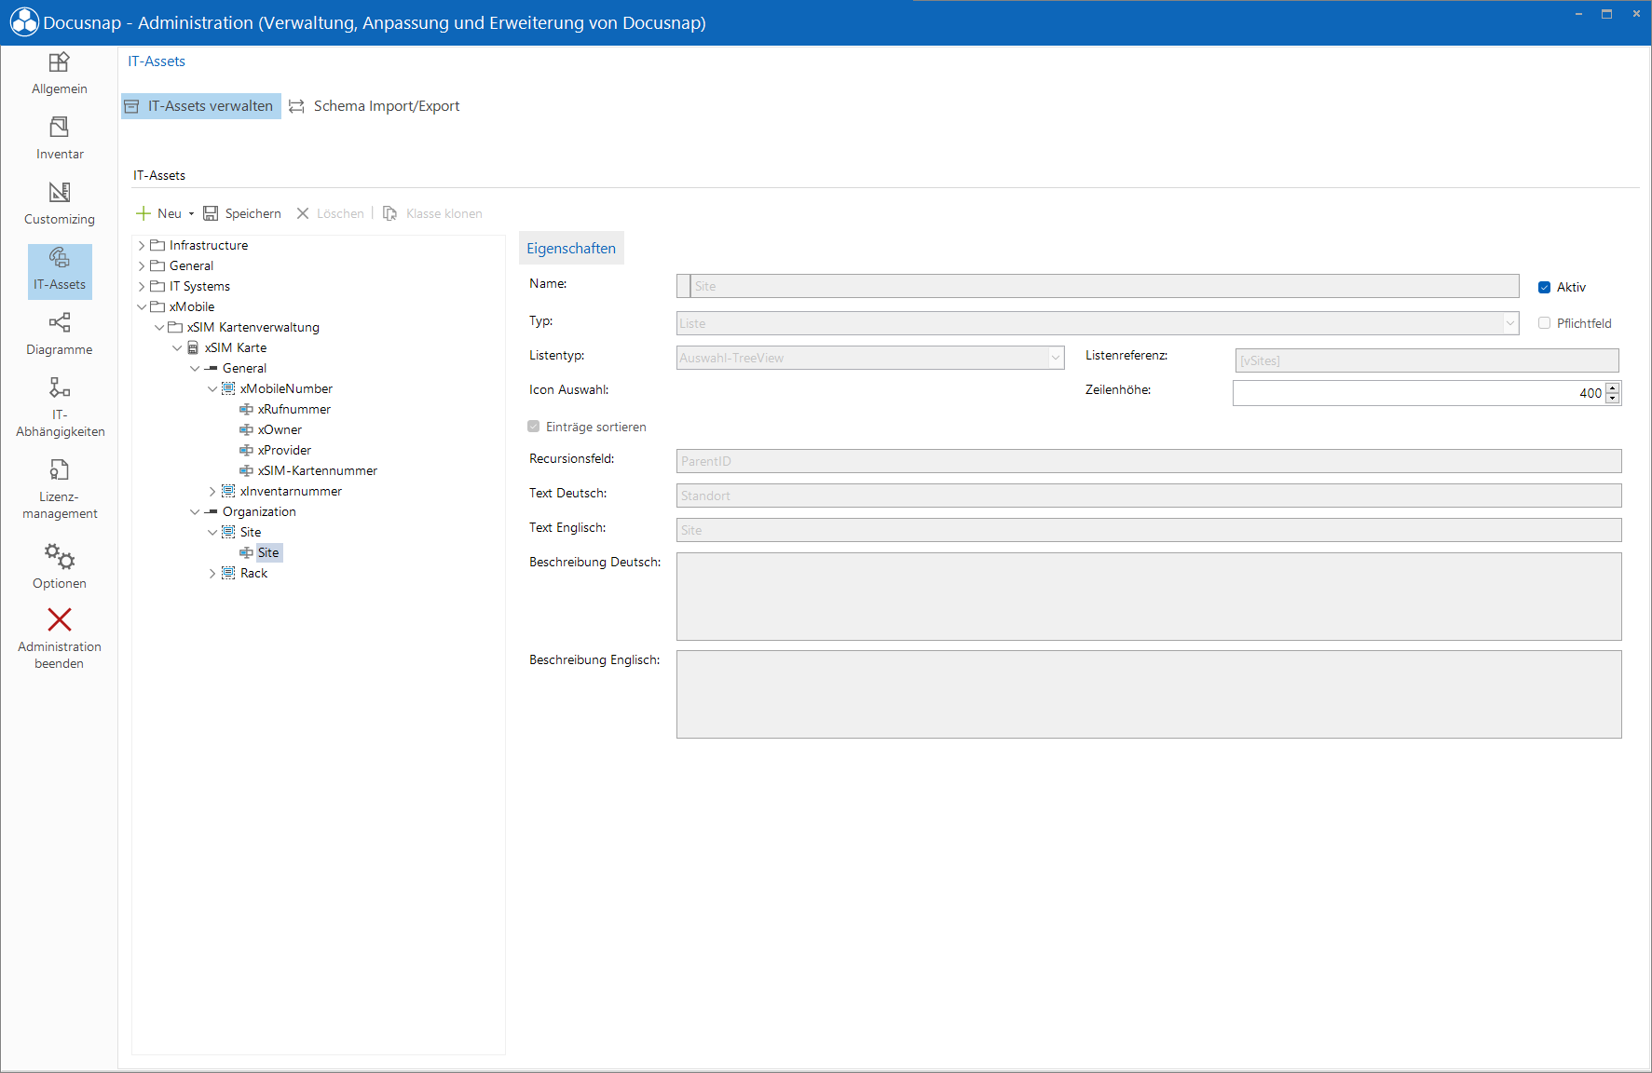Viewport: 1652px width, 1073px height.
Task: Open the IT-Abhängigkeiten sidebar icon
Action: 60,387
